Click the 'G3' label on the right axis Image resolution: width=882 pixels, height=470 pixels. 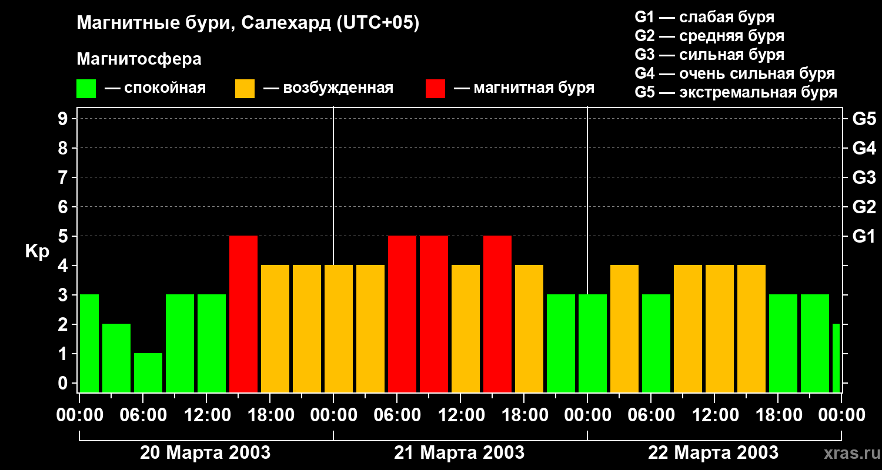pos(864,177)
